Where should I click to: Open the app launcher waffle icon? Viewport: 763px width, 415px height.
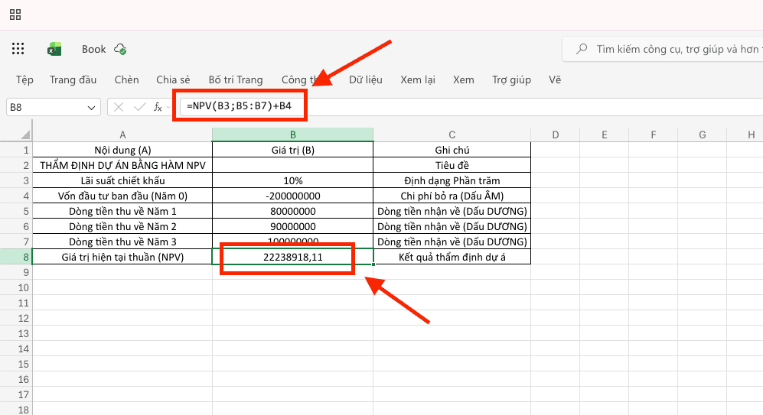click(x=18, y=49)
